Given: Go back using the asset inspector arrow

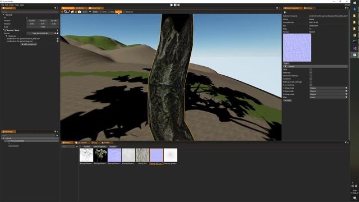Looking at the screenshot, I should (285, 12).
